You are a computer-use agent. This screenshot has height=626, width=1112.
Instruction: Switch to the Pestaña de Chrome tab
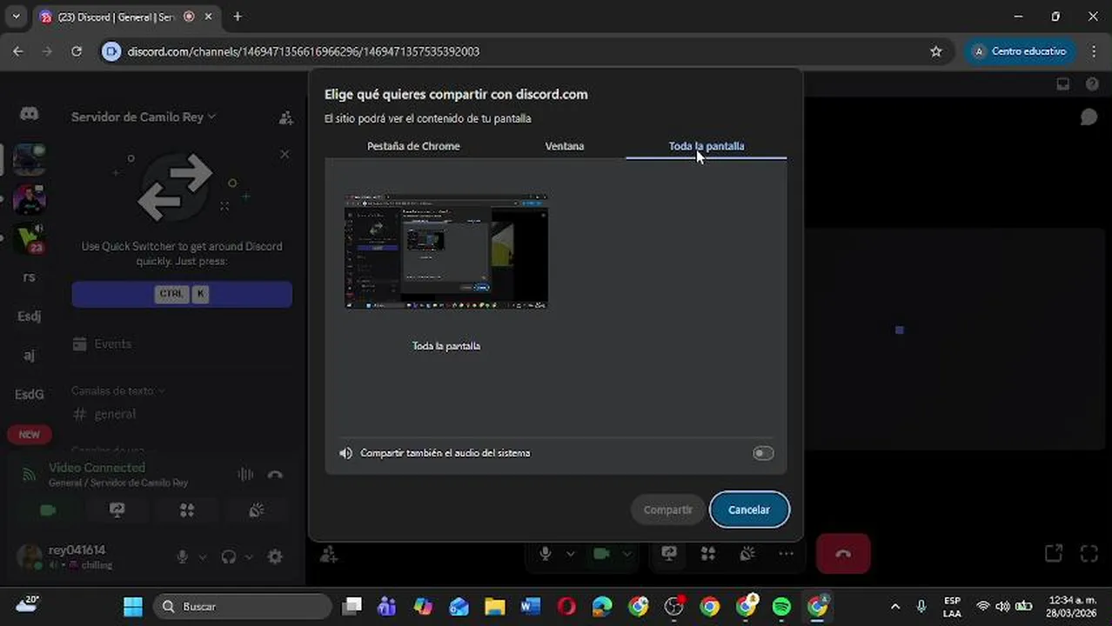413,146
